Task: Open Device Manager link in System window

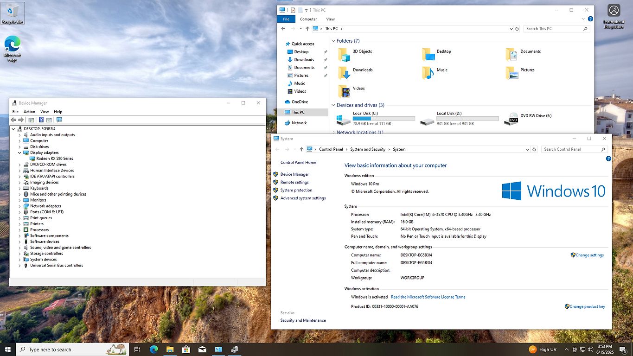Action: [294, 174]
